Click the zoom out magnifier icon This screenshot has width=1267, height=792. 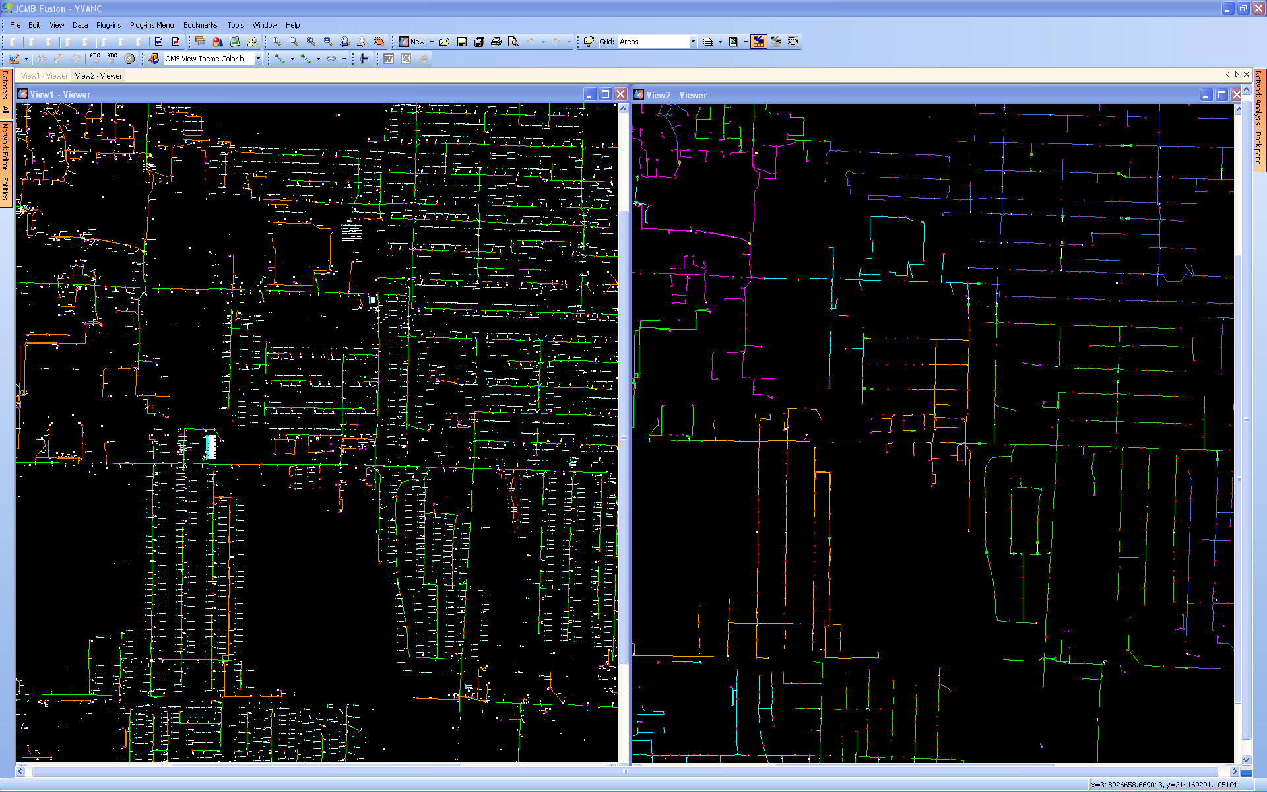(x=294, y=42)
